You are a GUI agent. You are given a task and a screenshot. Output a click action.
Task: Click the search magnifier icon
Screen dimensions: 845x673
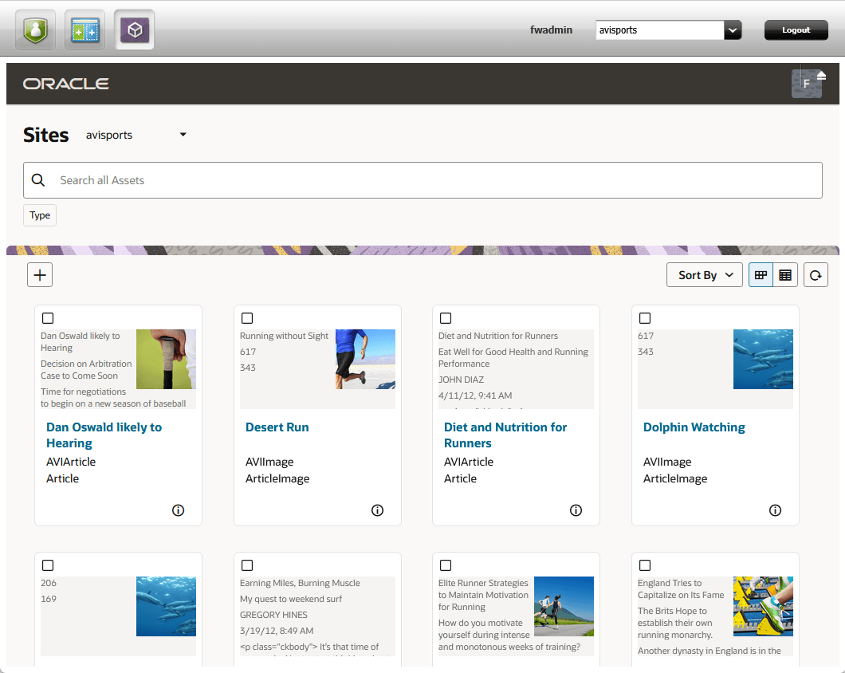[x=37, y=180]
